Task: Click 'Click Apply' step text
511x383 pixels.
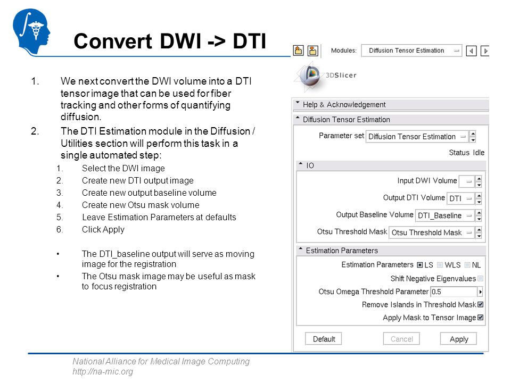Action: coord(103,230)
